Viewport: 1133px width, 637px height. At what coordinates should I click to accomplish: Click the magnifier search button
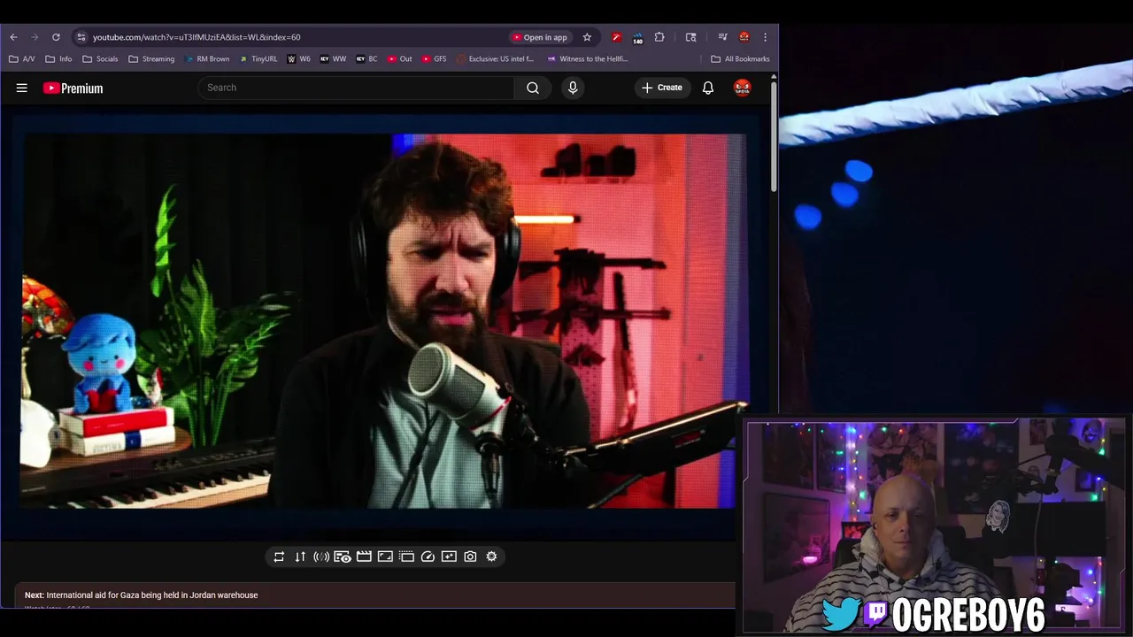pos(533,88)
